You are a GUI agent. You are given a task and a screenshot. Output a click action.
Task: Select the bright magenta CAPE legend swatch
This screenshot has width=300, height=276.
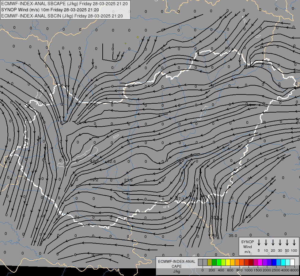(260, 262)
